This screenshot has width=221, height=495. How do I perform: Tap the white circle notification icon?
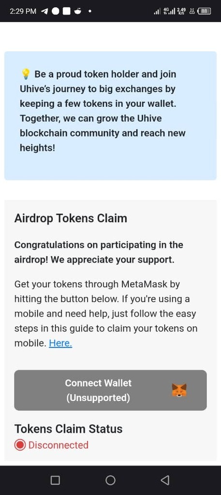click(x=56, y=12)
